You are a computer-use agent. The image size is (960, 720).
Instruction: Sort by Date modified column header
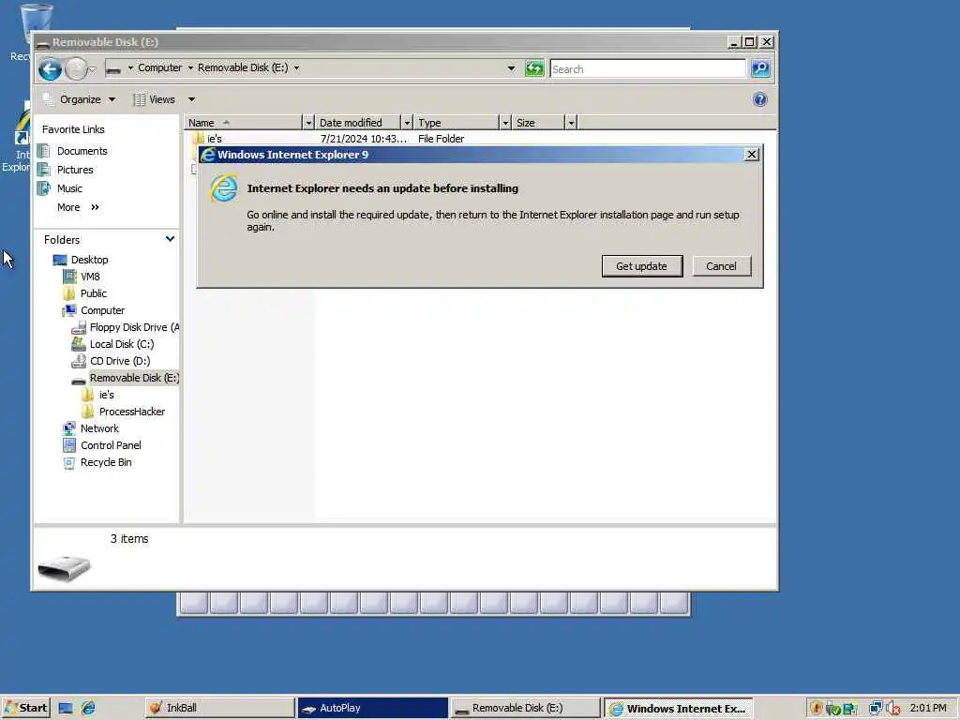[x=359, y=123]
